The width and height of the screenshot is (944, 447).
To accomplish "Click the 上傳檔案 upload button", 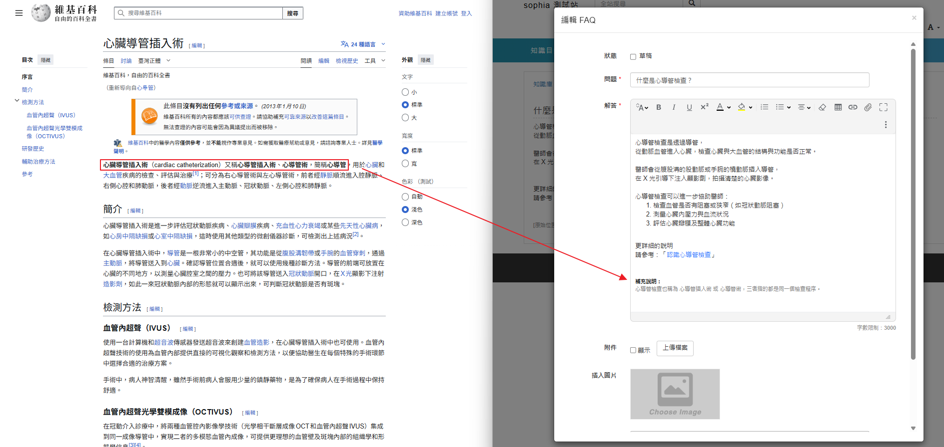I will 675,348.
